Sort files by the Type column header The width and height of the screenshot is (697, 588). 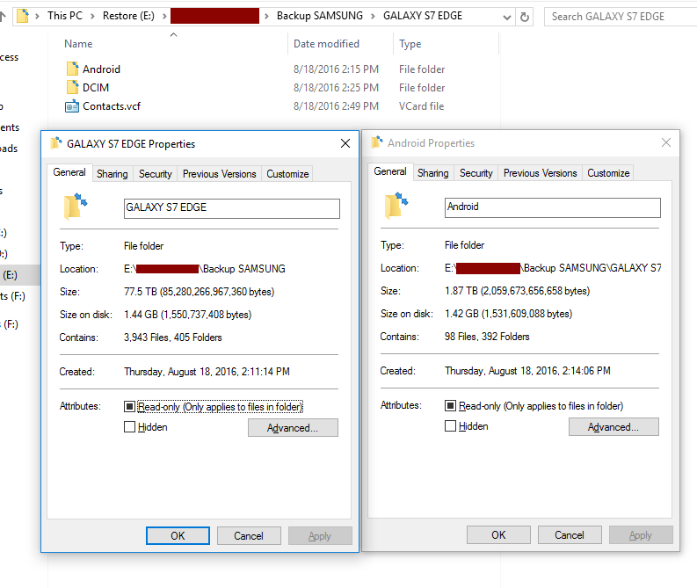click(x=410, y=44)
